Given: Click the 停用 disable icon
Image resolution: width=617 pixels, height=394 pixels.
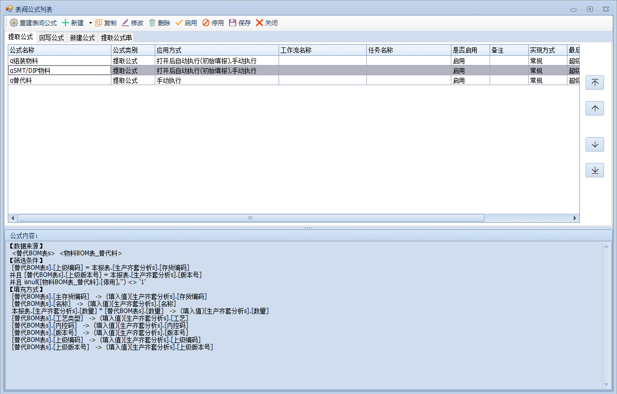Looking at the screenshot, I should pyautogui.click(x=206, y=23).
